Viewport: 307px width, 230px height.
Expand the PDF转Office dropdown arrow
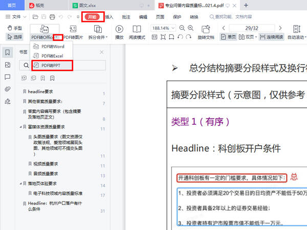[x=57, y=37]
